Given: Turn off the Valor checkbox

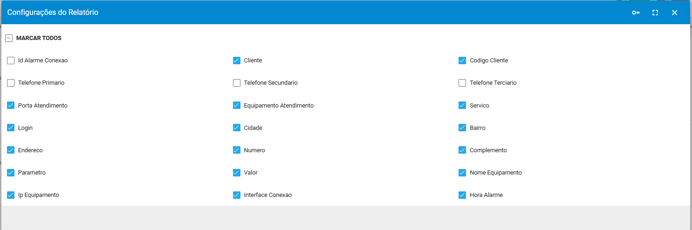Looking at the screenshot, I should pos(237,173).
